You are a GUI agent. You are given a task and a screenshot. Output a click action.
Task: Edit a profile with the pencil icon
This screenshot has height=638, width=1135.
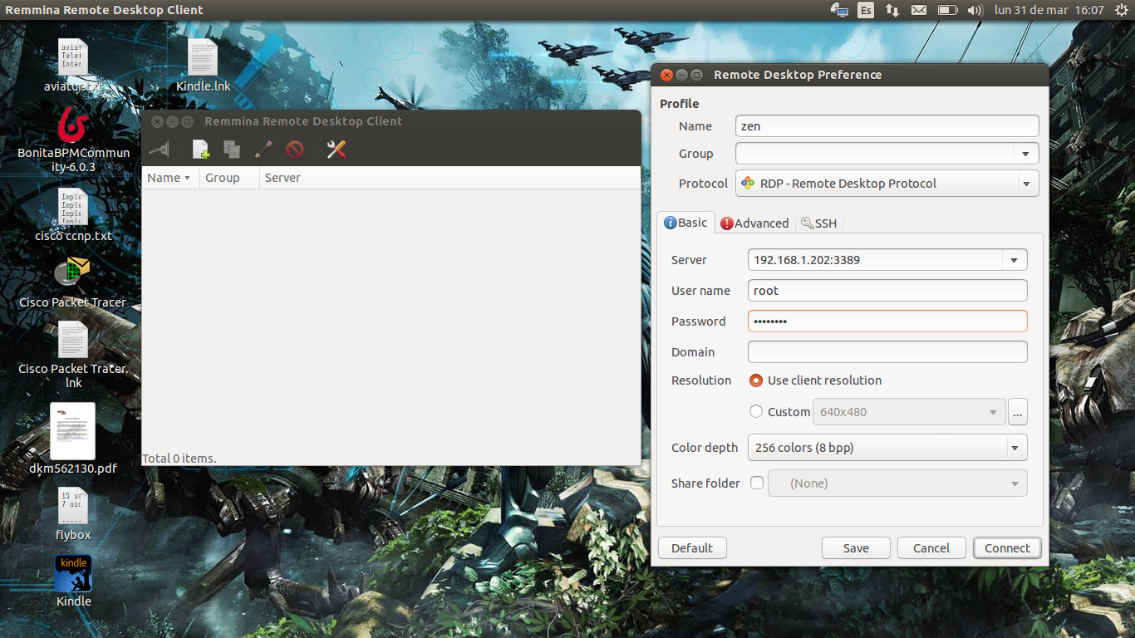[263, 150]
